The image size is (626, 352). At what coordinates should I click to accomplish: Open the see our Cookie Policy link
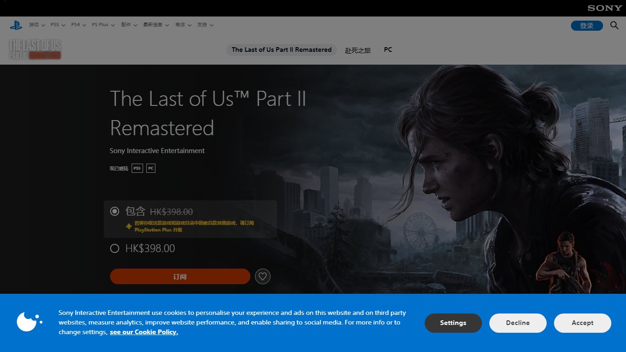[x=144, y=332]
